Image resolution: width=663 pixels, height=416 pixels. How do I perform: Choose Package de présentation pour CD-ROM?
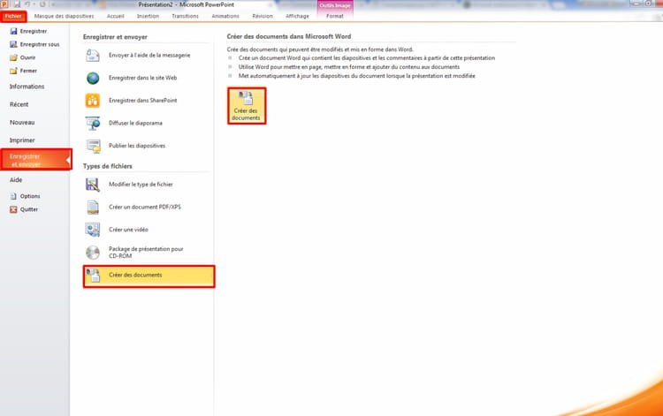(146, 253)
